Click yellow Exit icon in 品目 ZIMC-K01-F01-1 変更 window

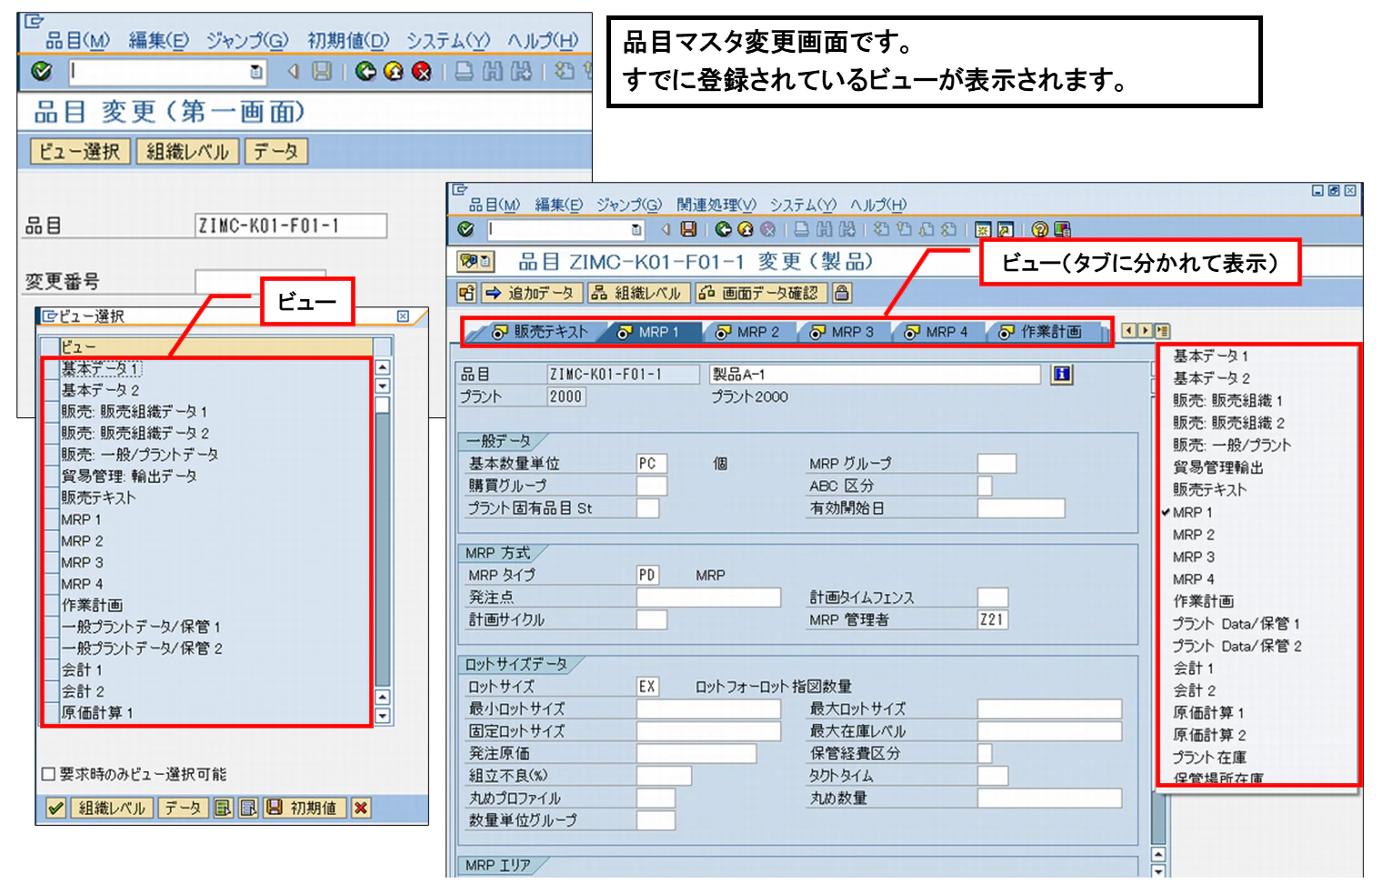(x=746, y=229)
